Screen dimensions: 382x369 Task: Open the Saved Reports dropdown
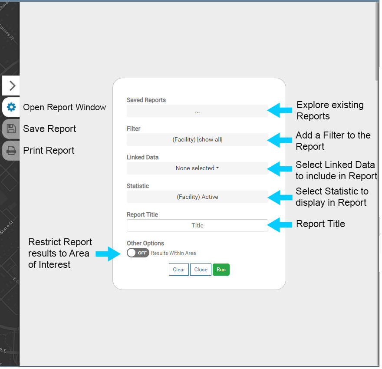(x=197, y=111)
